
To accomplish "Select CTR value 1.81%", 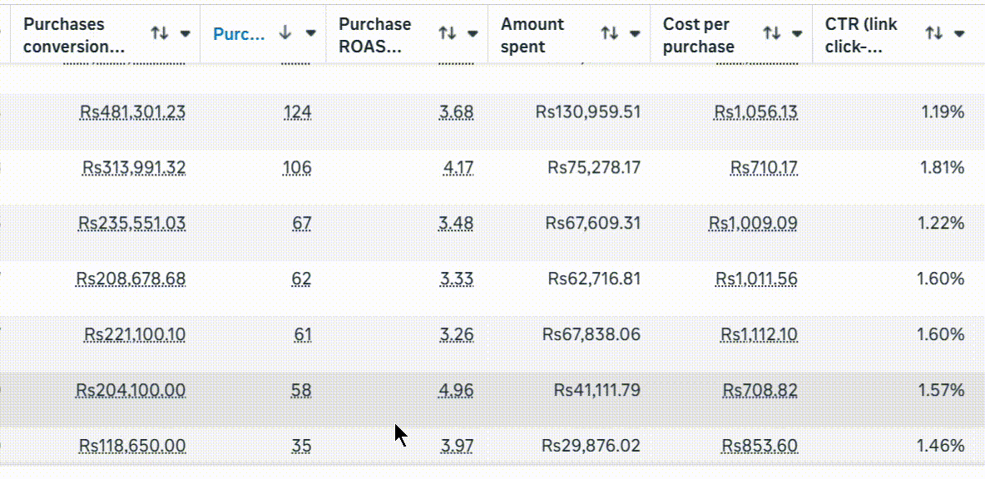I will tap(943, 168).
